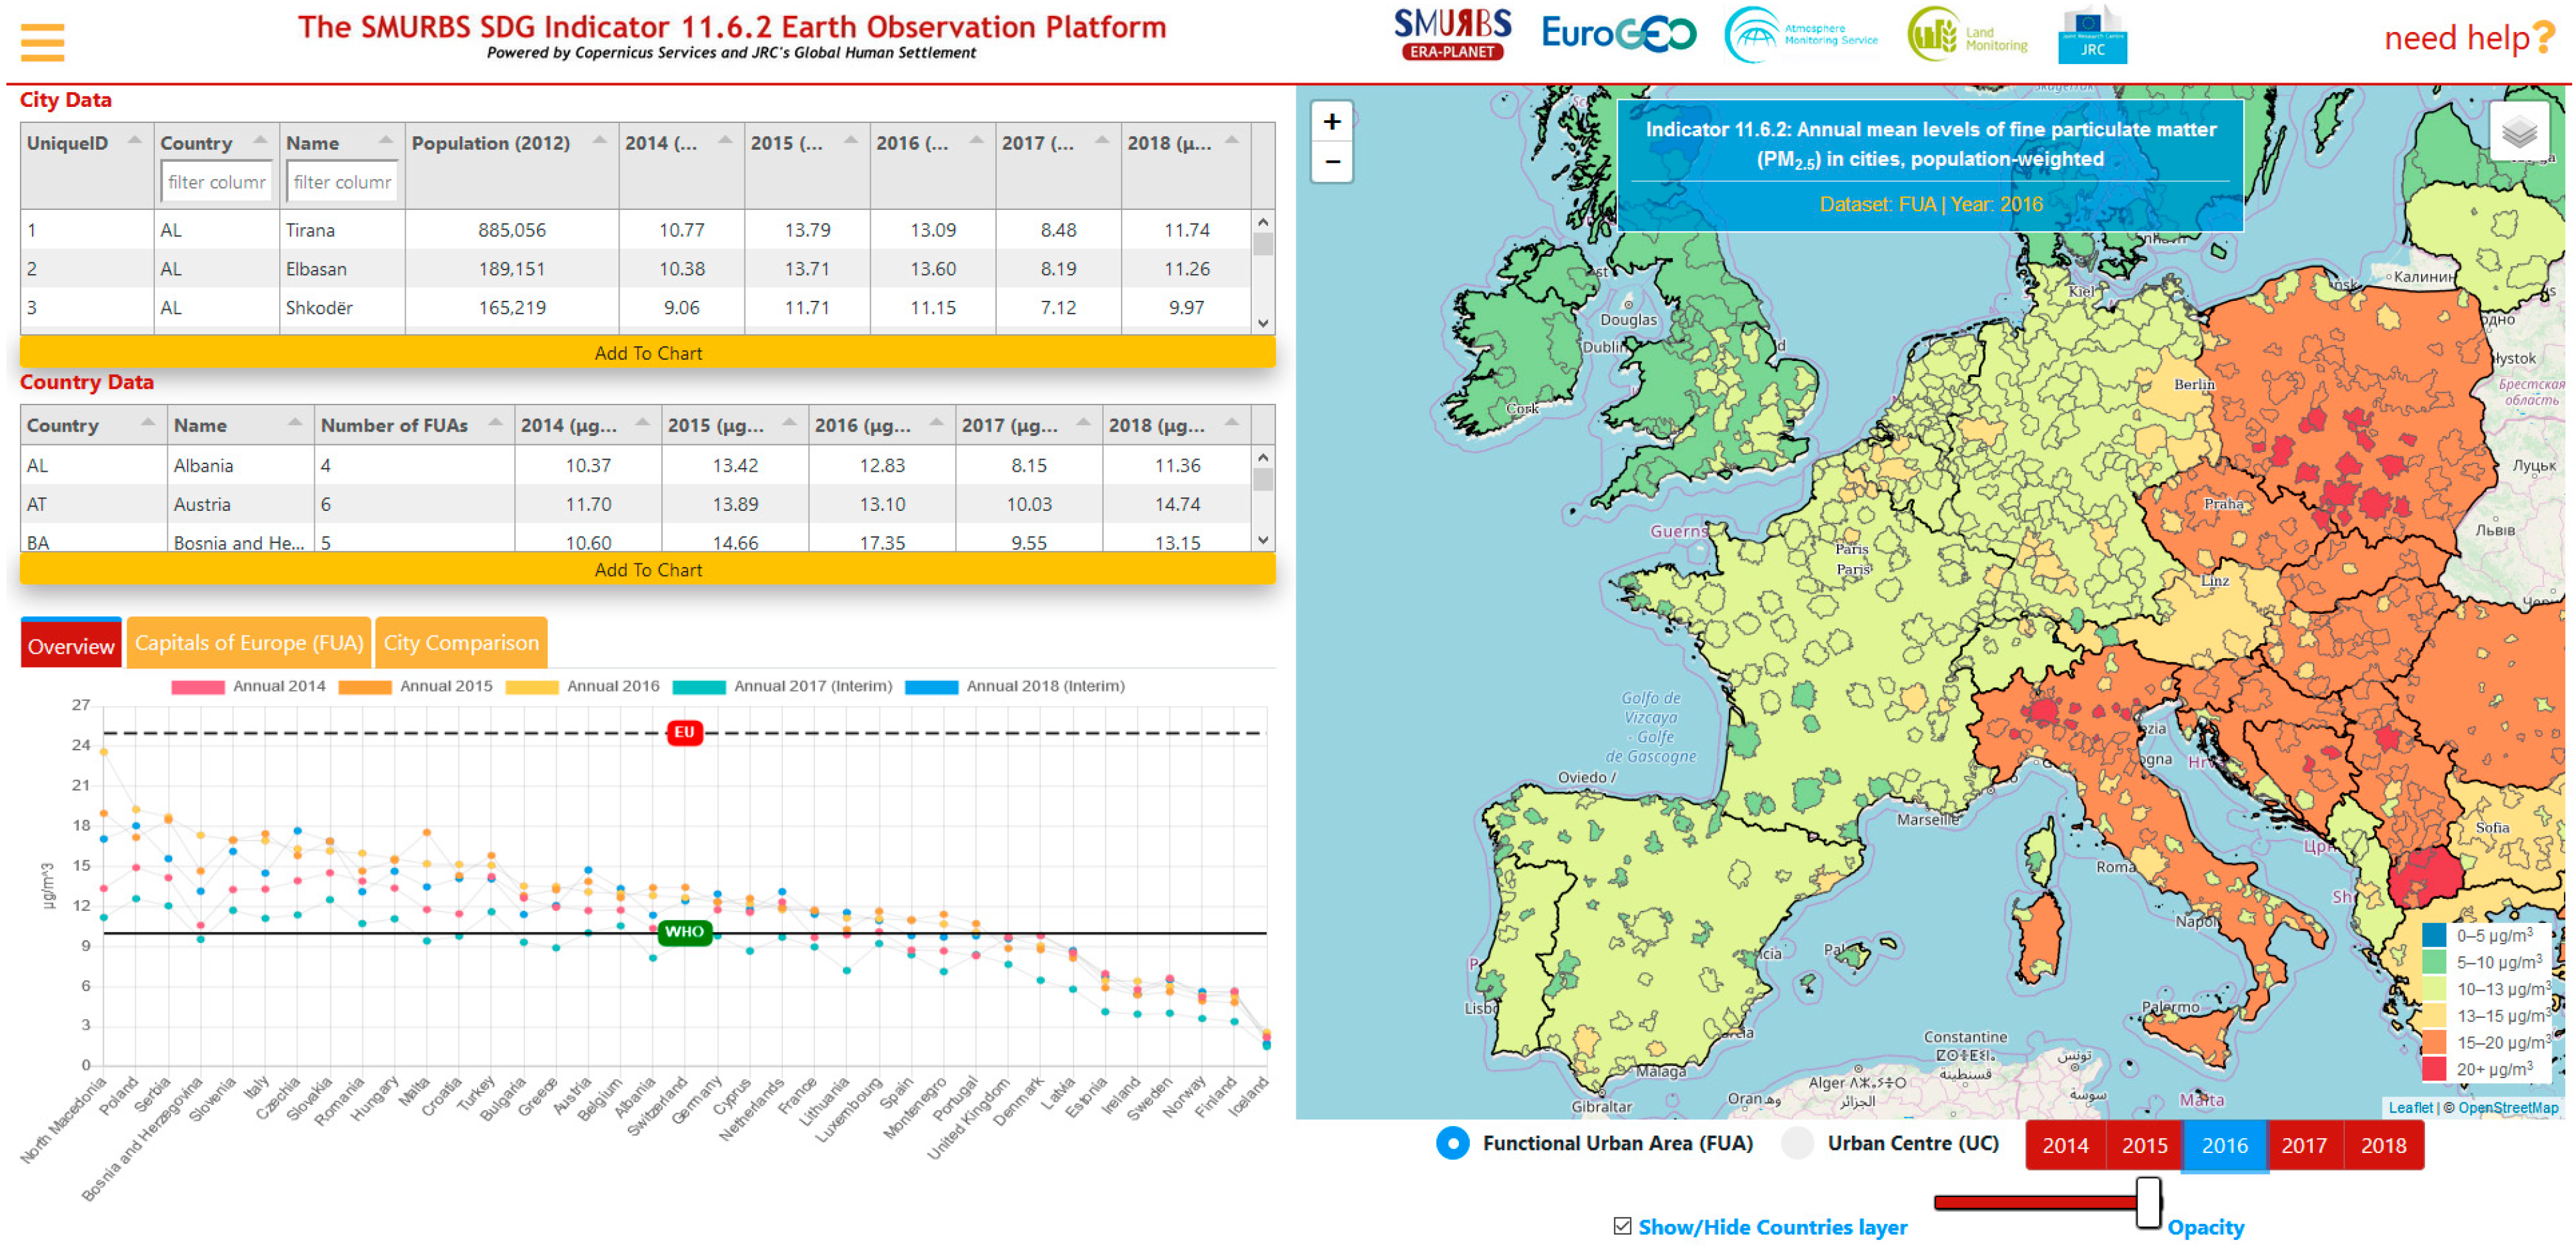Sort country table by Number of FUAs arrow
2576x1247 pixels.
pyautogui.click(x=495, y=423)
